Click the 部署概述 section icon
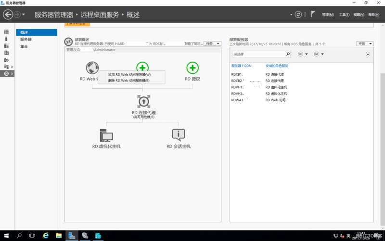This screenshot has height=241, width=385. (x=68, y=41)
